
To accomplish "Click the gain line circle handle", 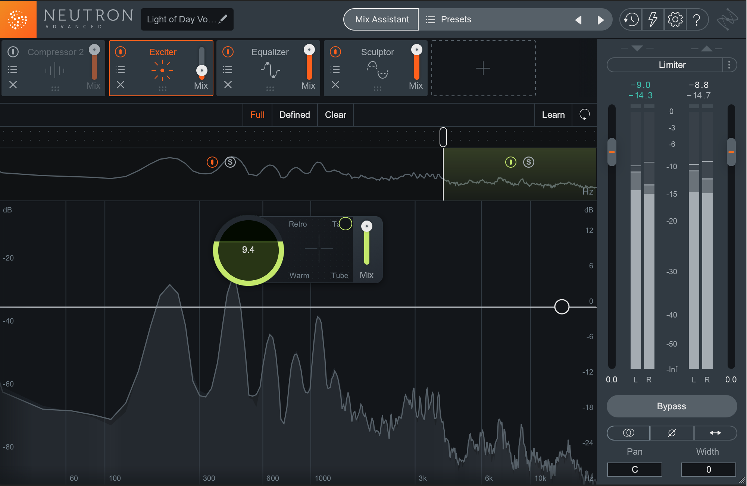I will pyautogui.click(x=562, y=307).
